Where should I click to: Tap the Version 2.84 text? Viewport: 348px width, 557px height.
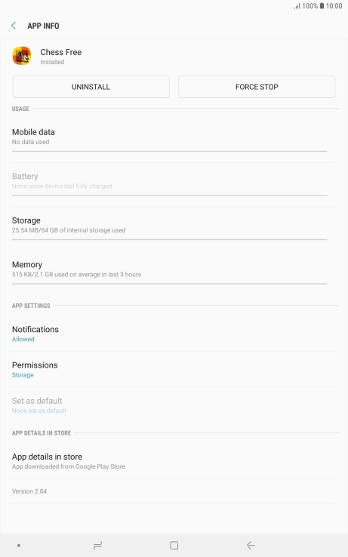click(29, 491)
